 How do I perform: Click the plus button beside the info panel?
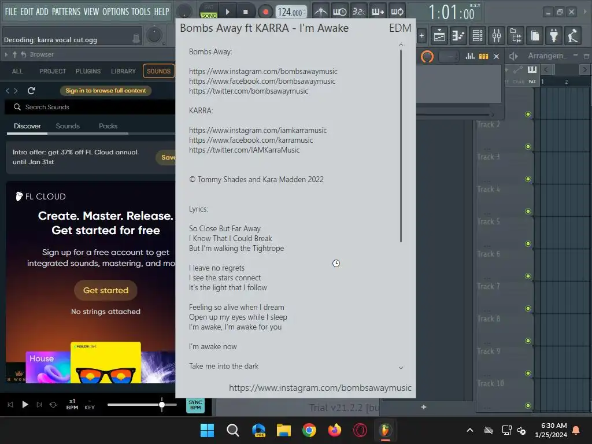[x=421, y=36]
